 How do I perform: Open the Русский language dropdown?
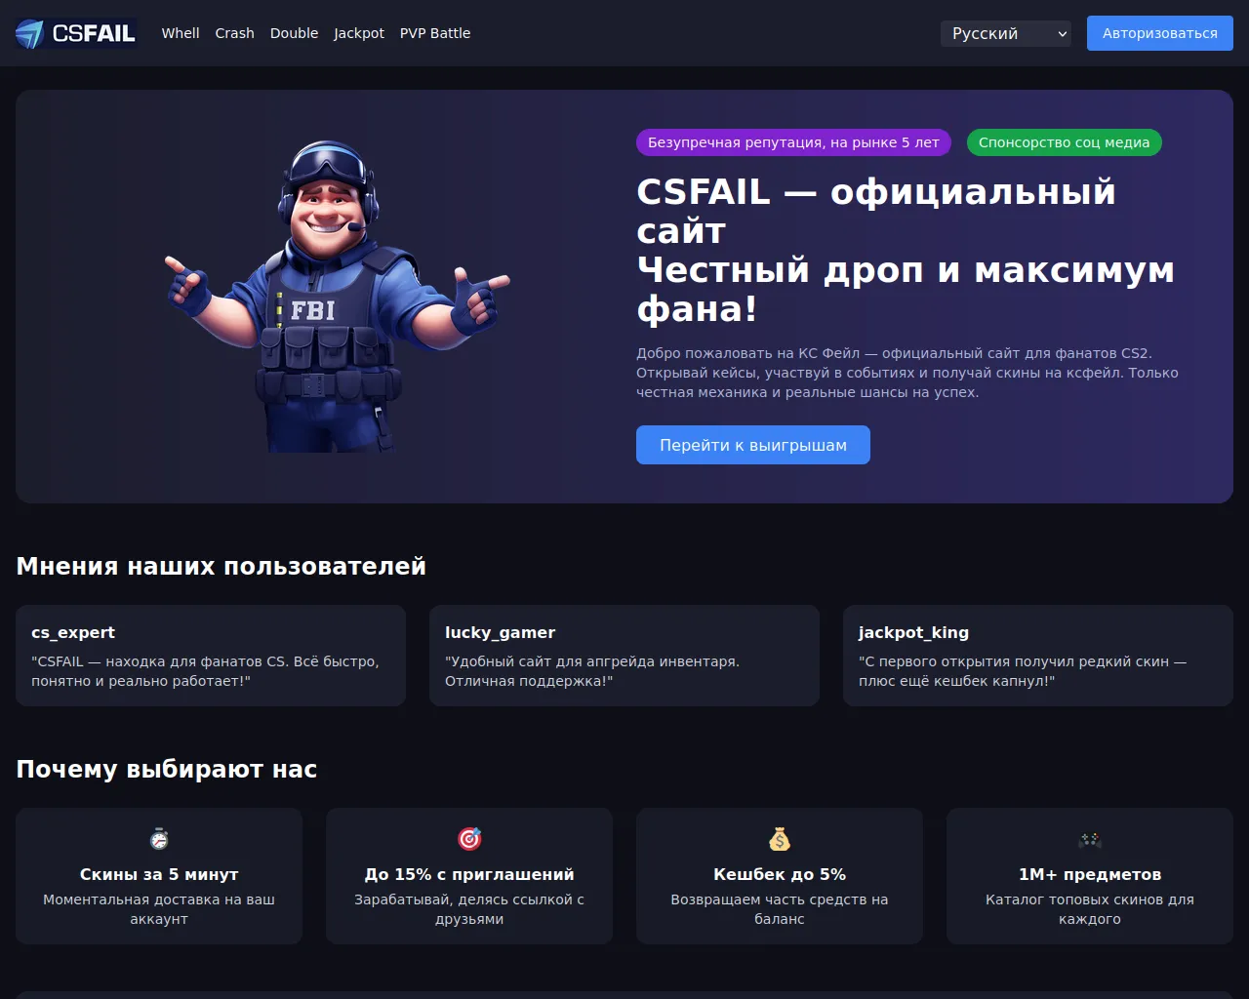[1006, 33]
